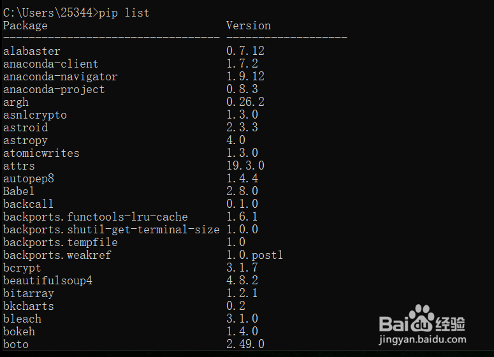Click the Version column header
Image resolution: width=494 pixels, height=357 pixels.
pos(249,25)
